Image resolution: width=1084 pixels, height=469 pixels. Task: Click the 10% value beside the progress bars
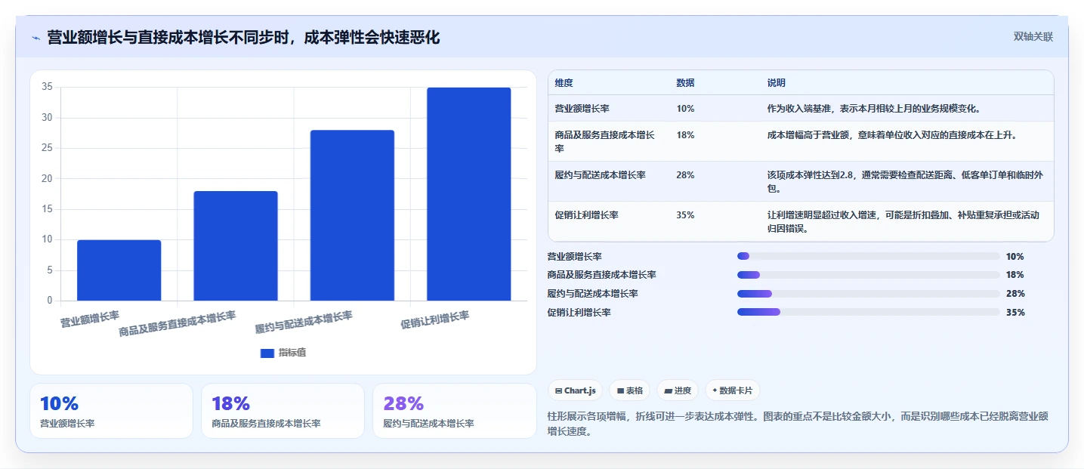pyautogui.click(x=1015, y=257)
